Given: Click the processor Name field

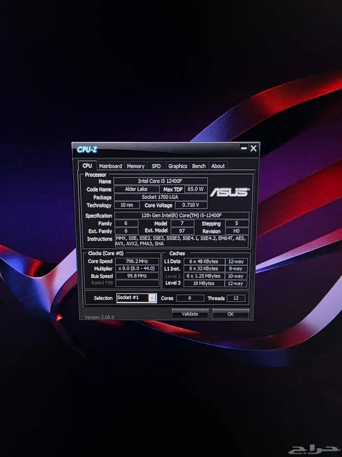Looking at the screenshot, I should point(161,181).
